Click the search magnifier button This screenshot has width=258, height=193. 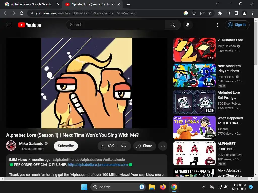pos(173,25)
